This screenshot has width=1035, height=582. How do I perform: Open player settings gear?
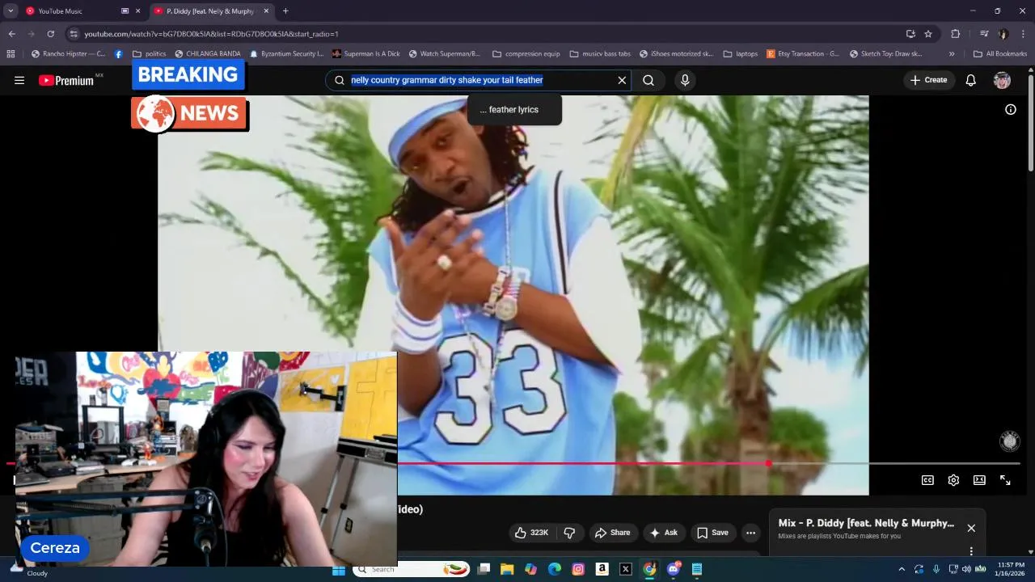tap(953, 480)
